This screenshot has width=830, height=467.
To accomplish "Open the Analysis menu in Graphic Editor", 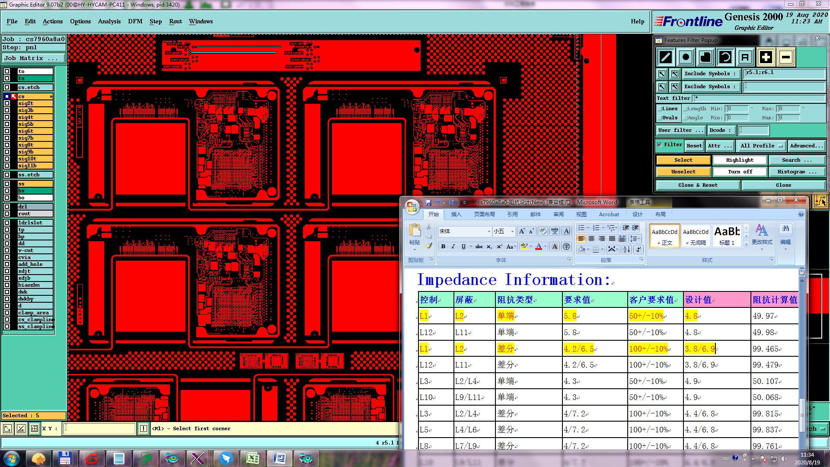I will tap(109, 21).
